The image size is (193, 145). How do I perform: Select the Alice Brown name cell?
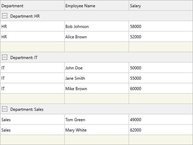[x=97, y=37]
